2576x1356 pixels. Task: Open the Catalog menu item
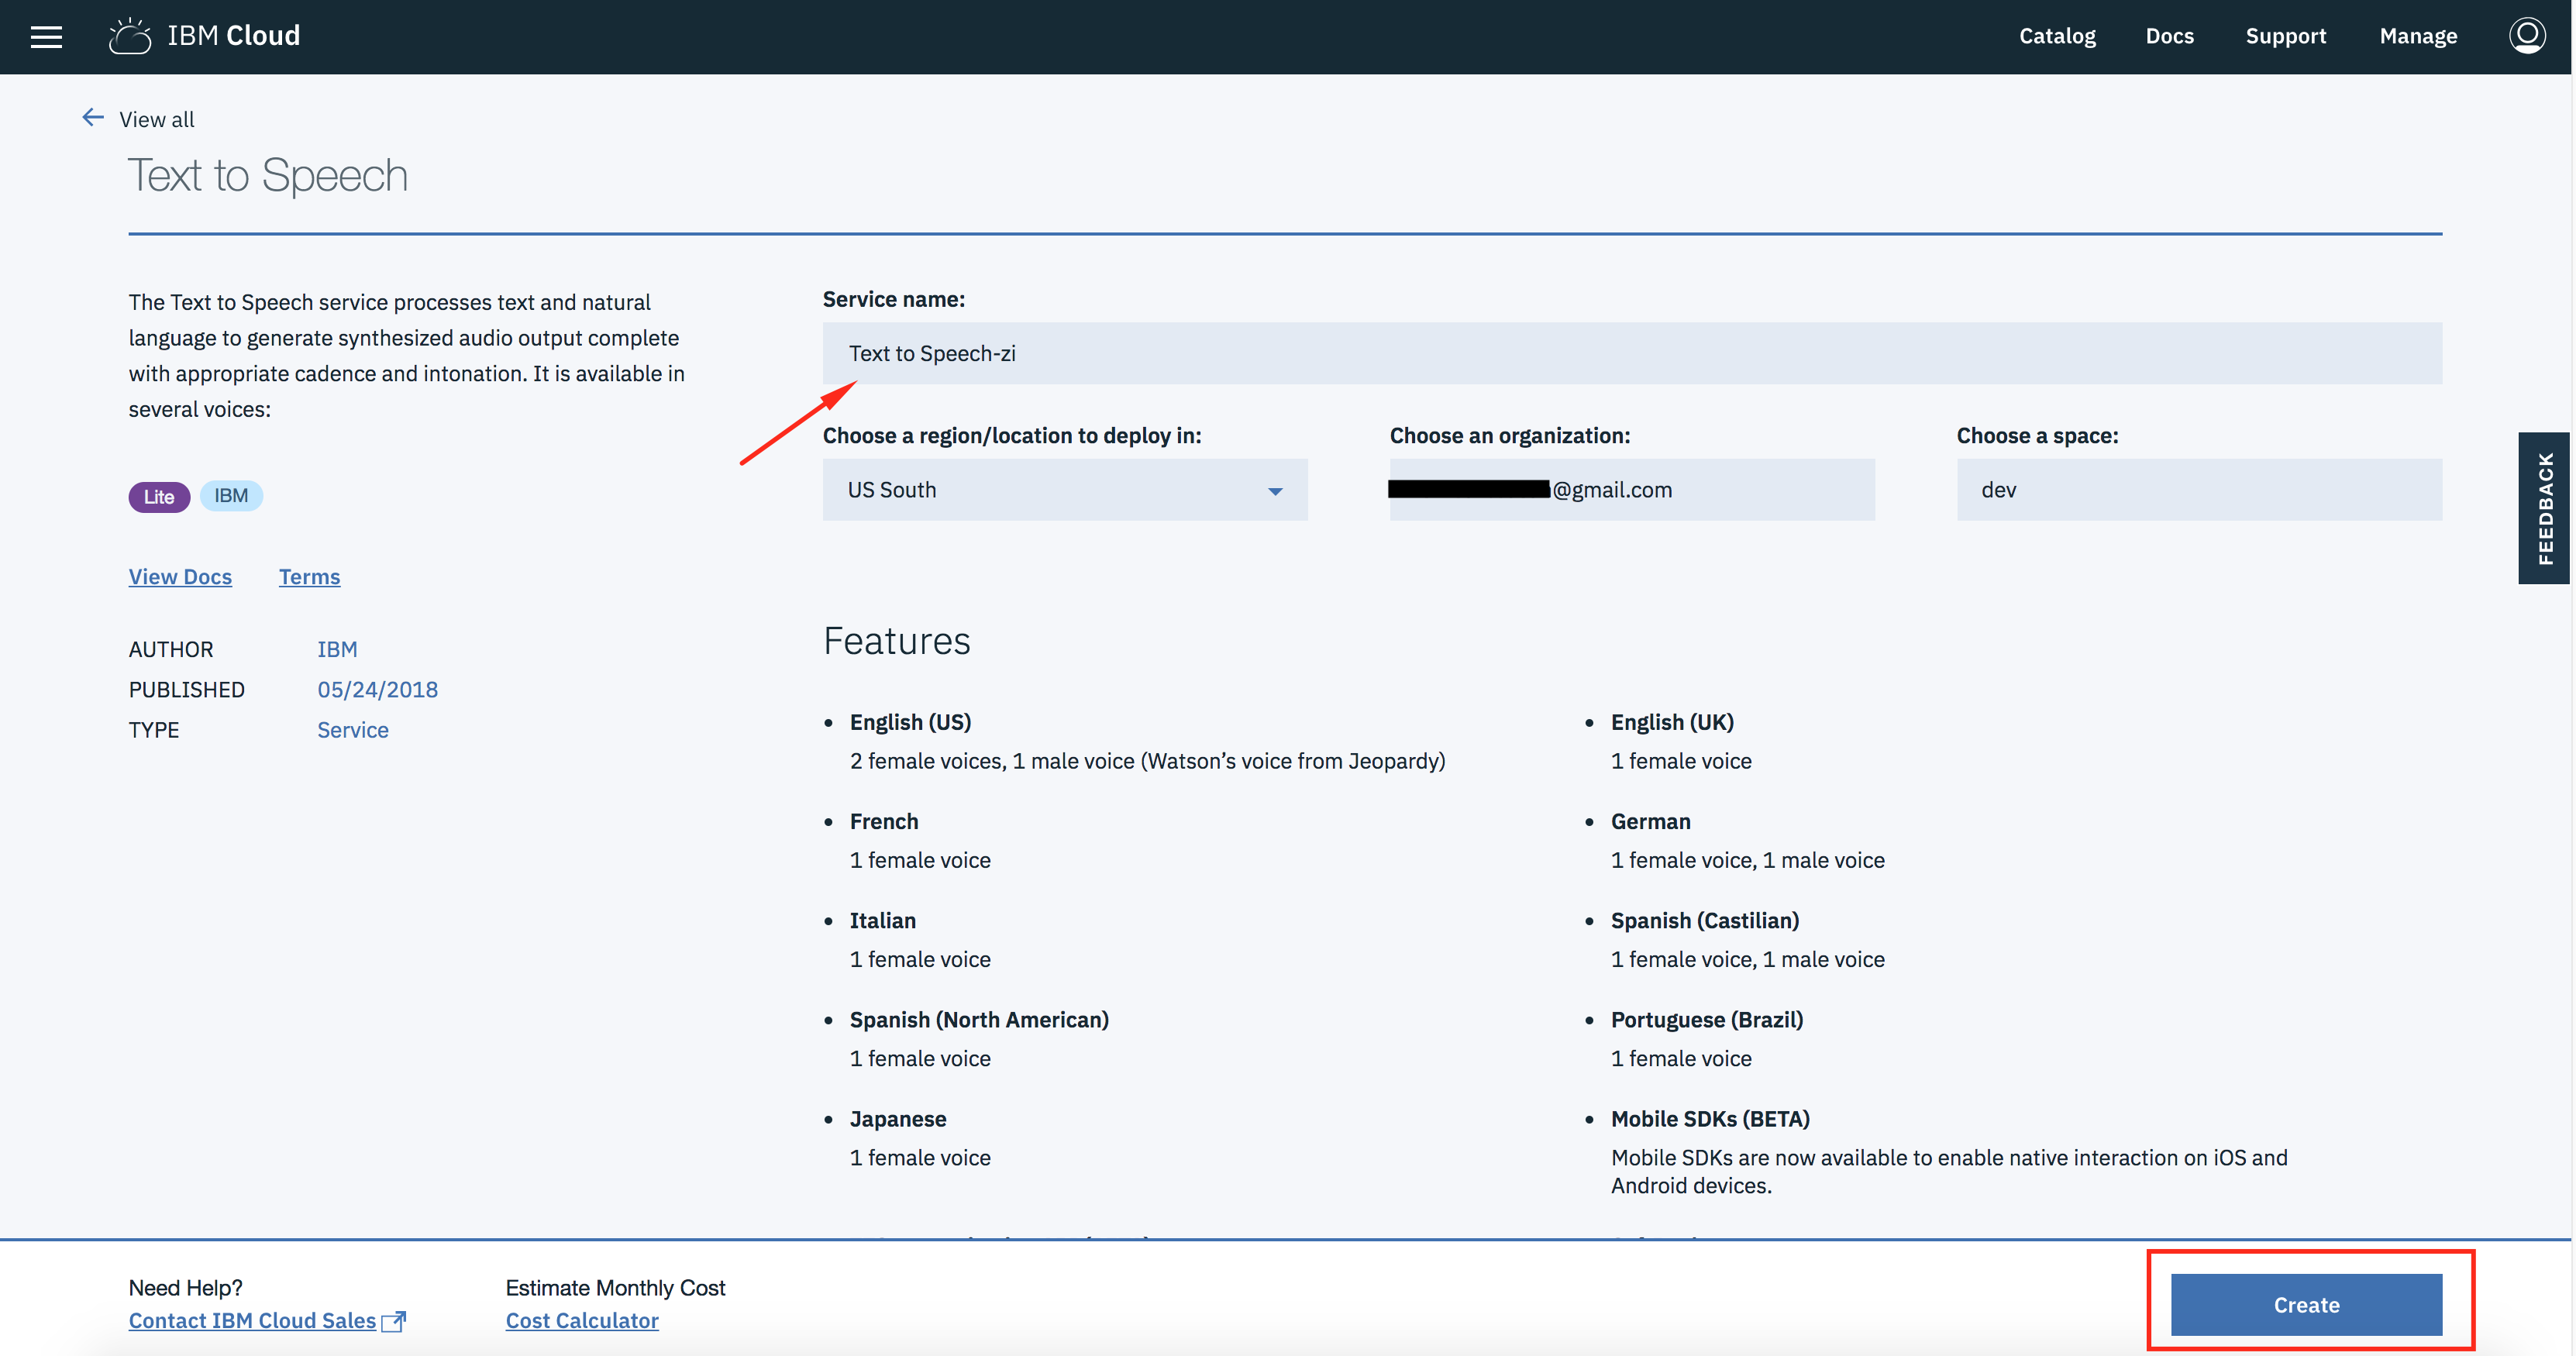pyautogui.click(x=2057, y=36)
